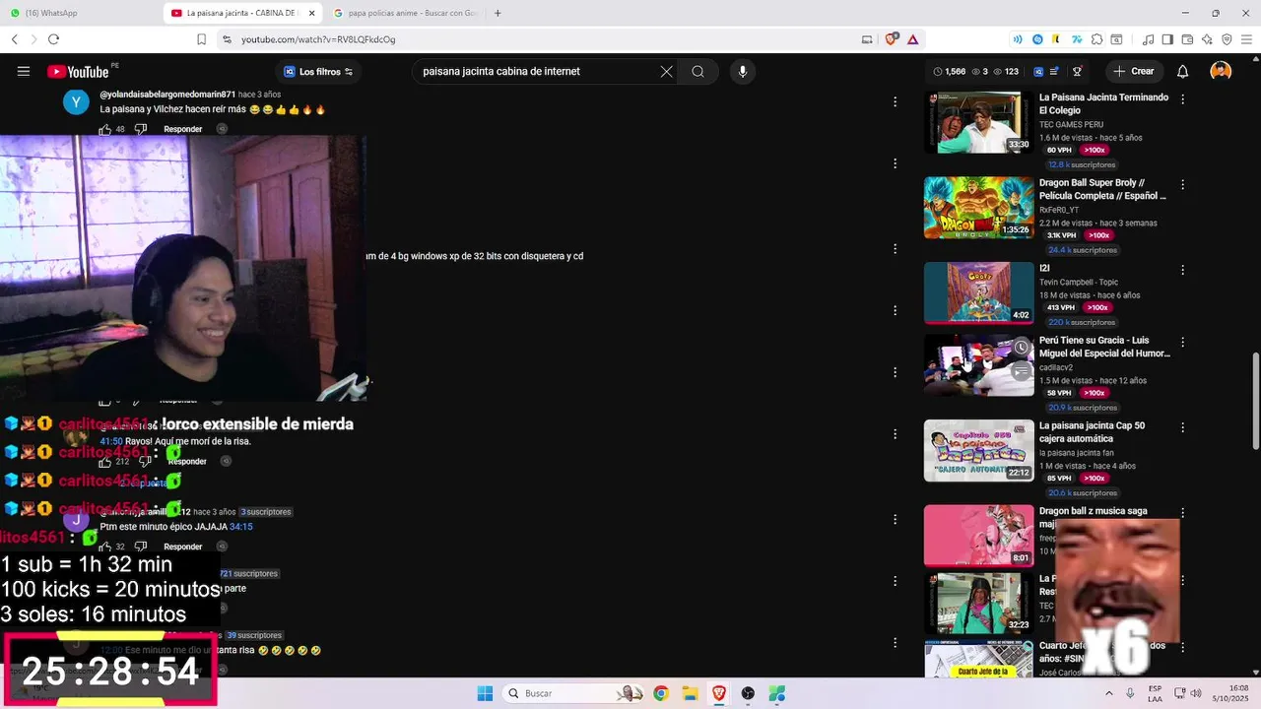Open the Brave Wallet icon
The height and width of the screenshot is (709, 1261).
pos(1187,39)
